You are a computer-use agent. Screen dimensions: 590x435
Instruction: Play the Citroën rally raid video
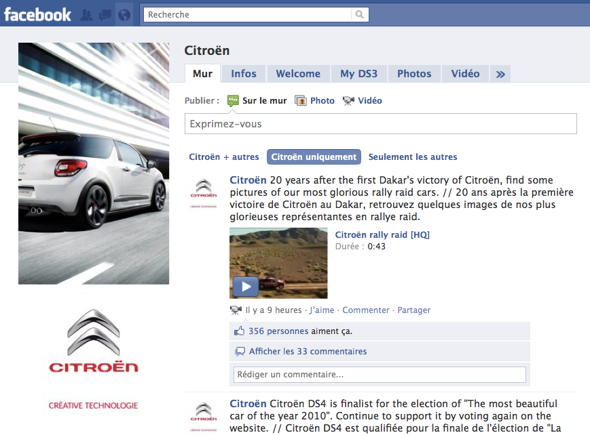(x=246, y=287)
